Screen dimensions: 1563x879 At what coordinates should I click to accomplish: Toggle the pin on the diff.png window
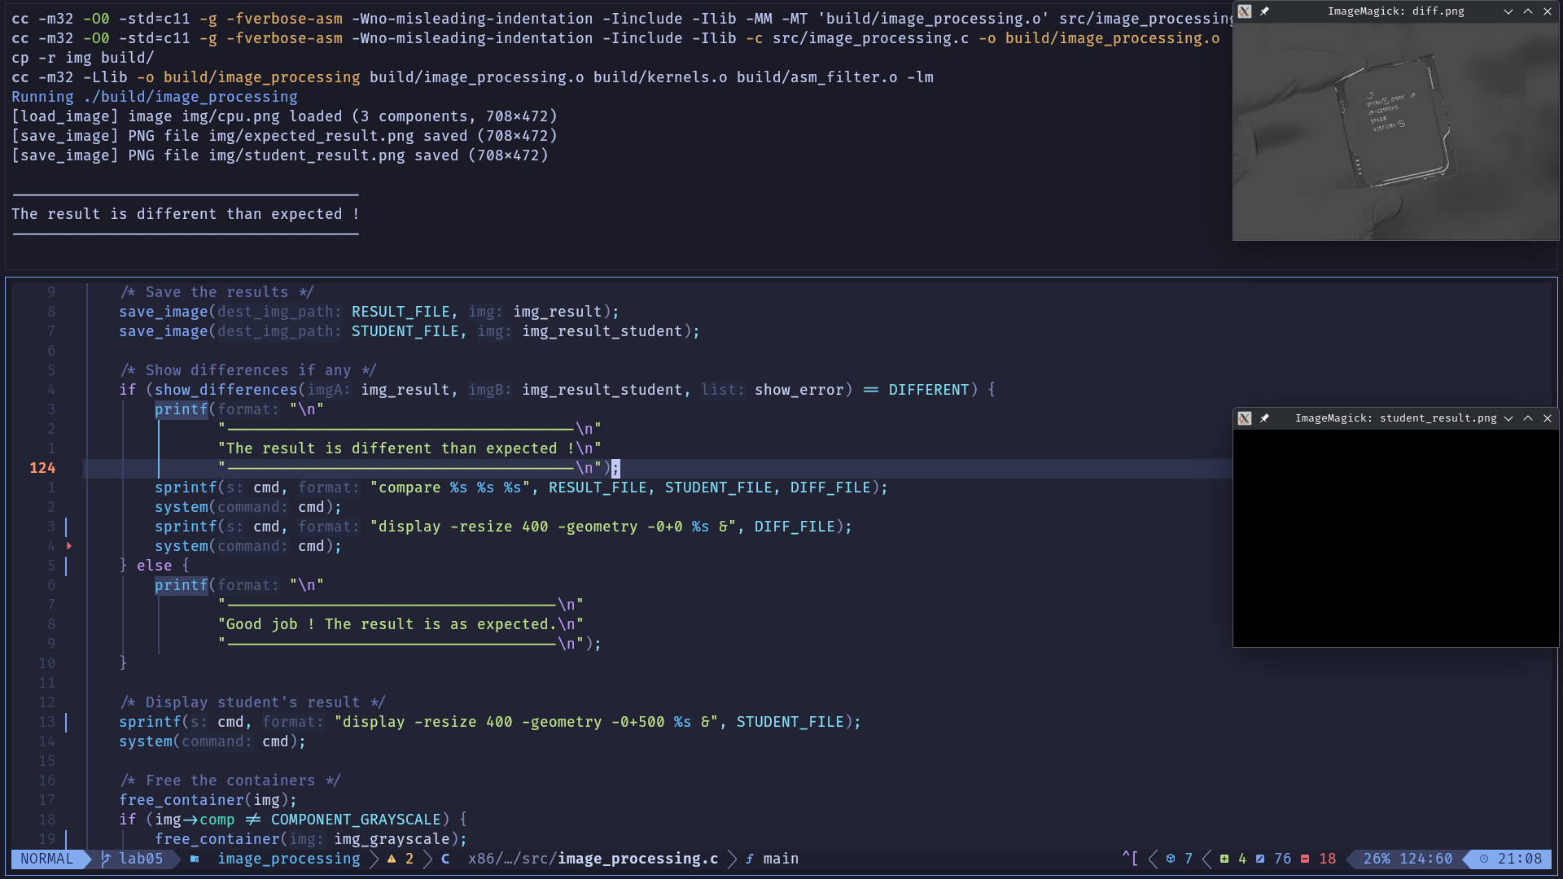pyautogui.click(x=1264, y=11)
